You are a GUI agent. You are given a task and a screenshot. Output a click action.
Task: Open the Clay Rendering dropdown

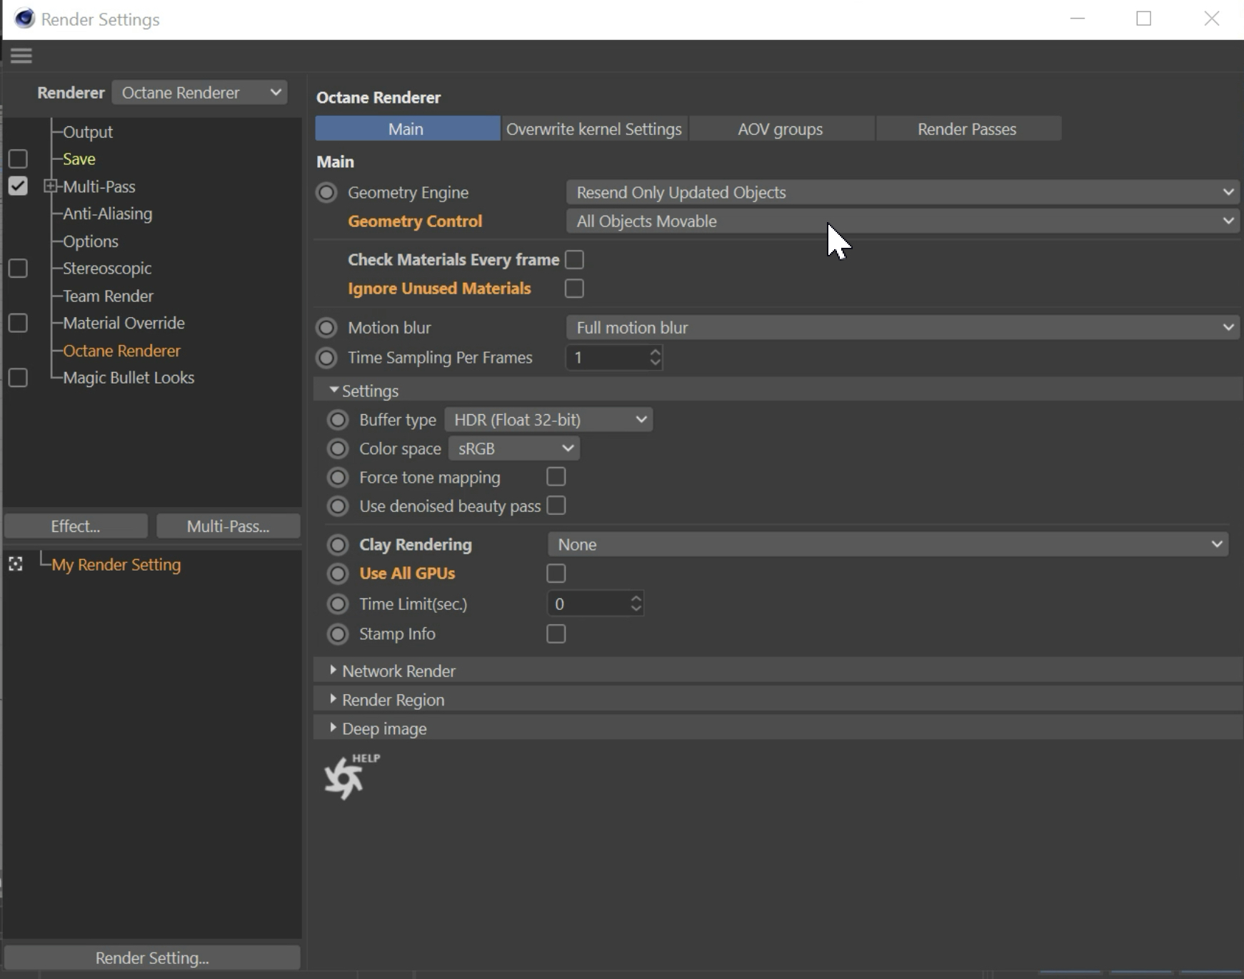[x=888, y=545]
